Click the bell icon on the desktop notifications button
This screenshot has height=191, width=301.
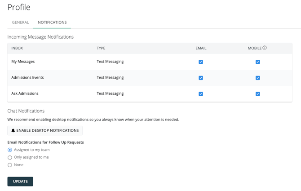[13, 131]
